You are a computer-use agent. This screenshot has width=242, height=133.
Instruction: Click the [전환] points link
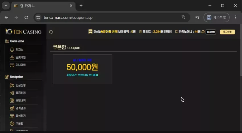click(x=168, y=32)
